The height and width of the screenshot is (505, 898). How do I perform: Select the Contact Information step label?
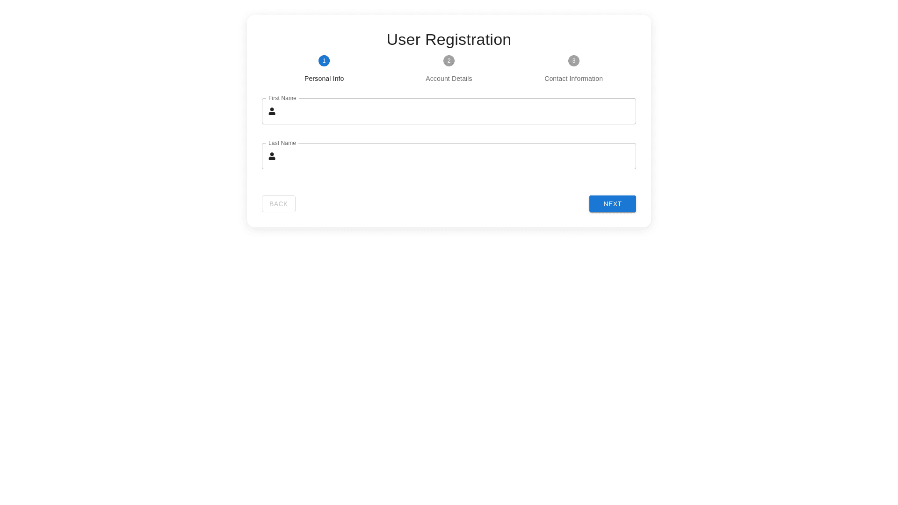click(x=573, y=79)
